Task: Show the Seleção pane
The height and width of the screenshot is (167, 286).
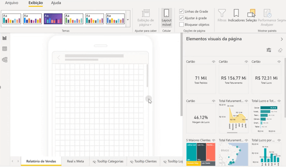Action: (x=251, y=16)
